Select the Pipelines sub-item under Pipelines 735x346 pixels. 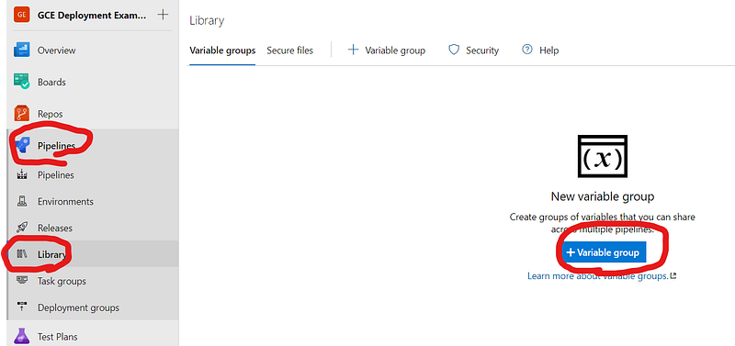56,175
